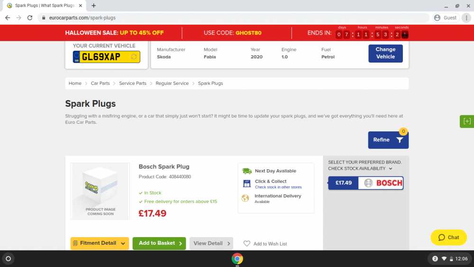Click the Next Day delivery van icon
This screenshot has width=474, height=267.
click(x=246, y=171)
